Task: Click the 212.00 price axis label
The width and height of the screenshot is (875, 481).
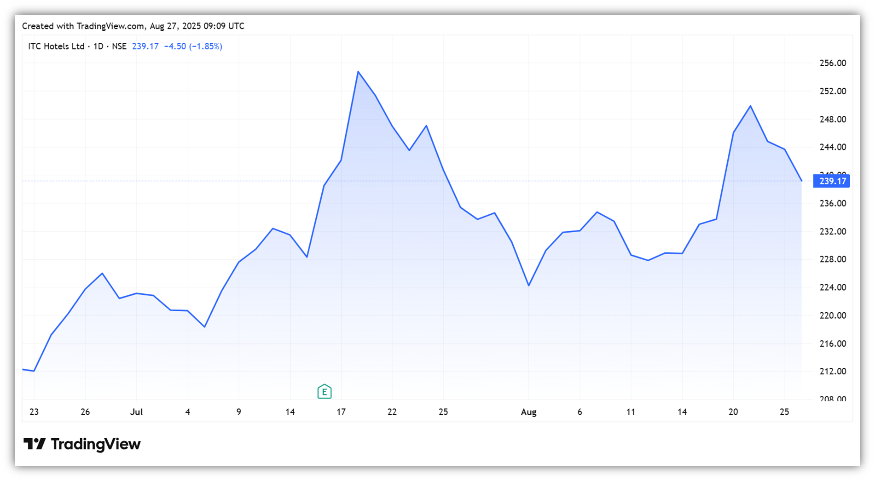Action: (x=833, y=372)
